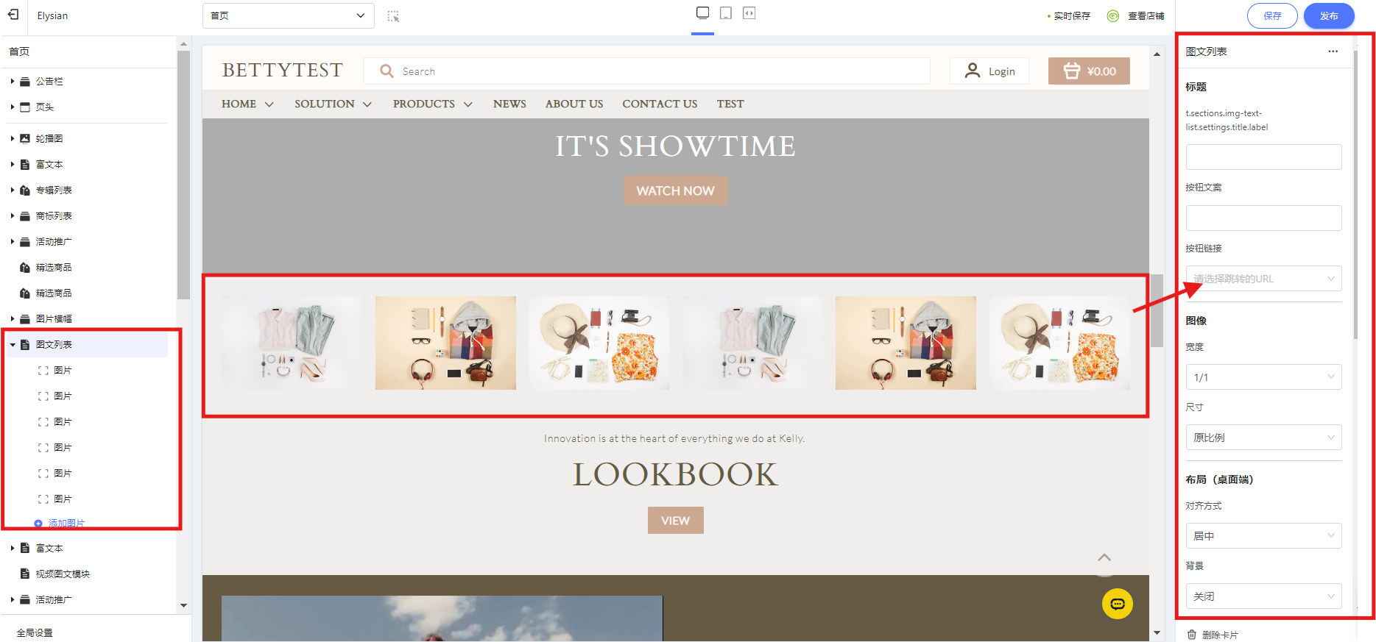Switch to desktop preview mode
Screen dimensions: 1376x642
click(x=702, y=13)
